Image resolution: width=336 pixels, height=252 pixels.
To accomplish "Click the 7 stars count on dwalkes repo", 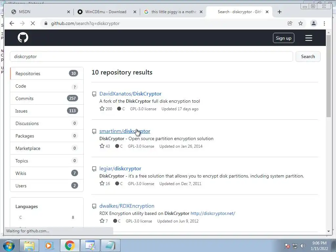I will pyautogui.click(x=104, y=221).
